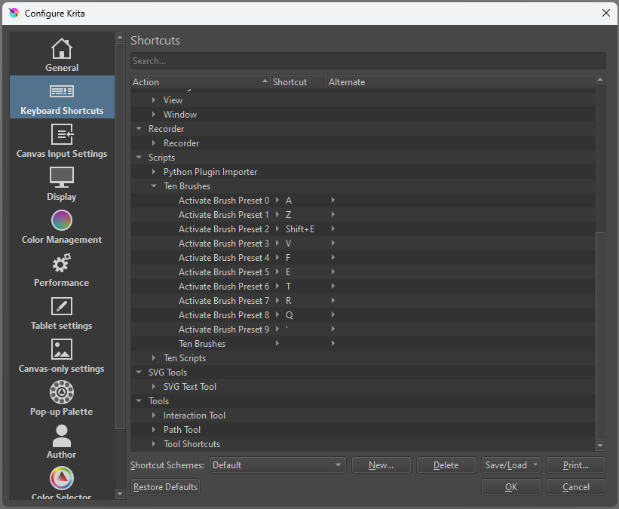This screenshot has width=619, height=509.
Task: Open the Tablet settings page
Action: [x=62, y=312]
